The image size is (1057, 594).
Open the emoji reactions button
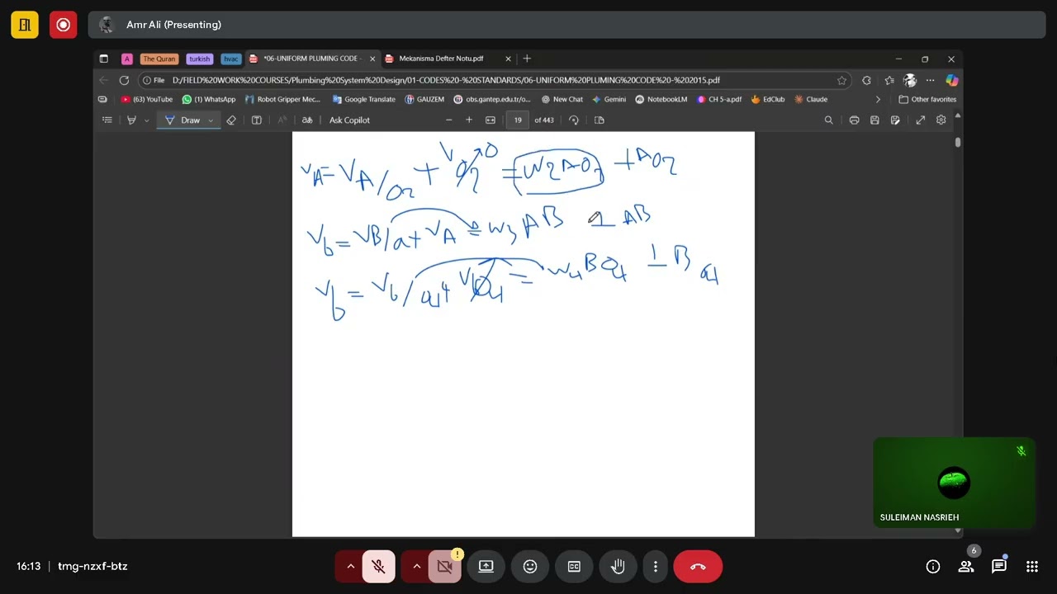tap(530, 566)
